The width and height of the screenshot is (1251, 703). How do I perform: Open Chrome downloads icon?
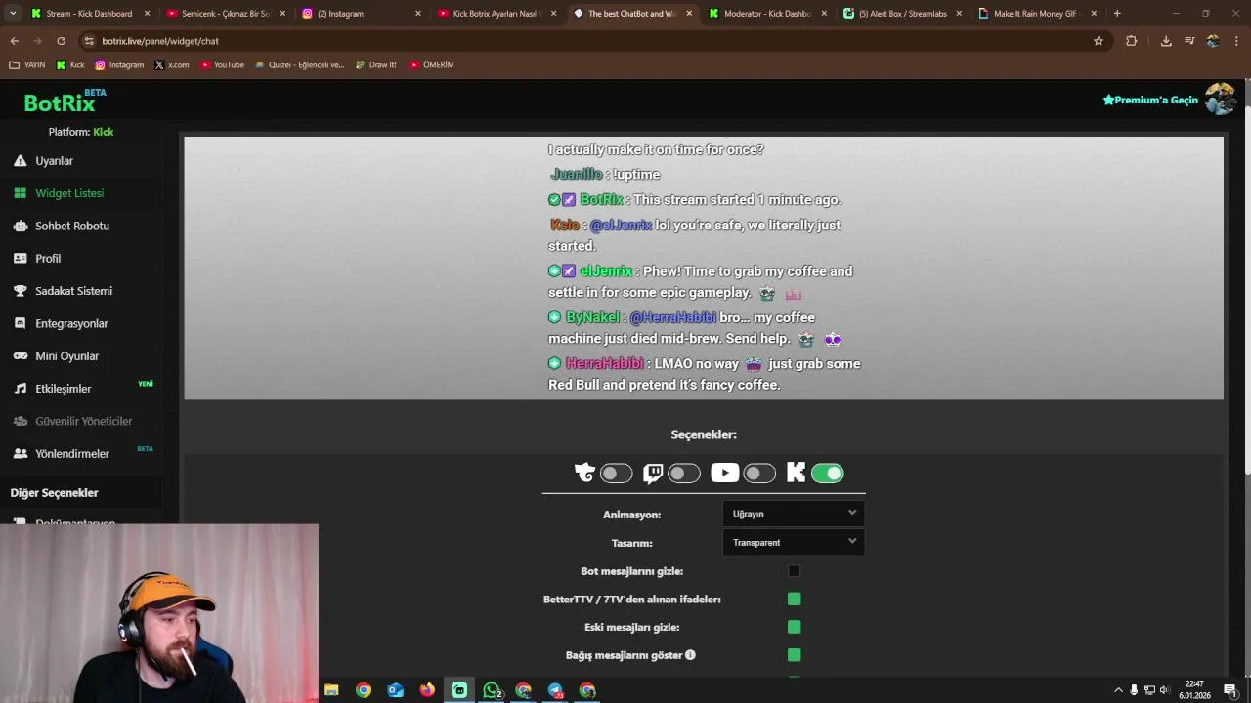tap(1166, 41)
